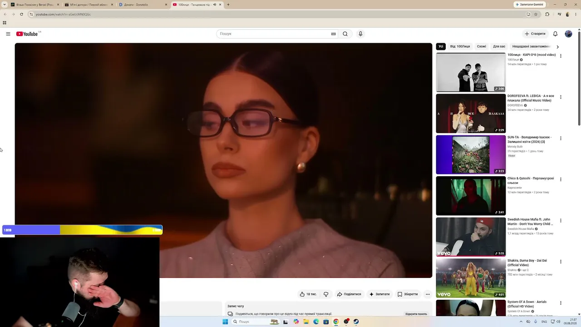Viewport: 581px width, 327px height.
Task: Select the Нещодавні завантаження filter chip
Action: click(531, 46)
